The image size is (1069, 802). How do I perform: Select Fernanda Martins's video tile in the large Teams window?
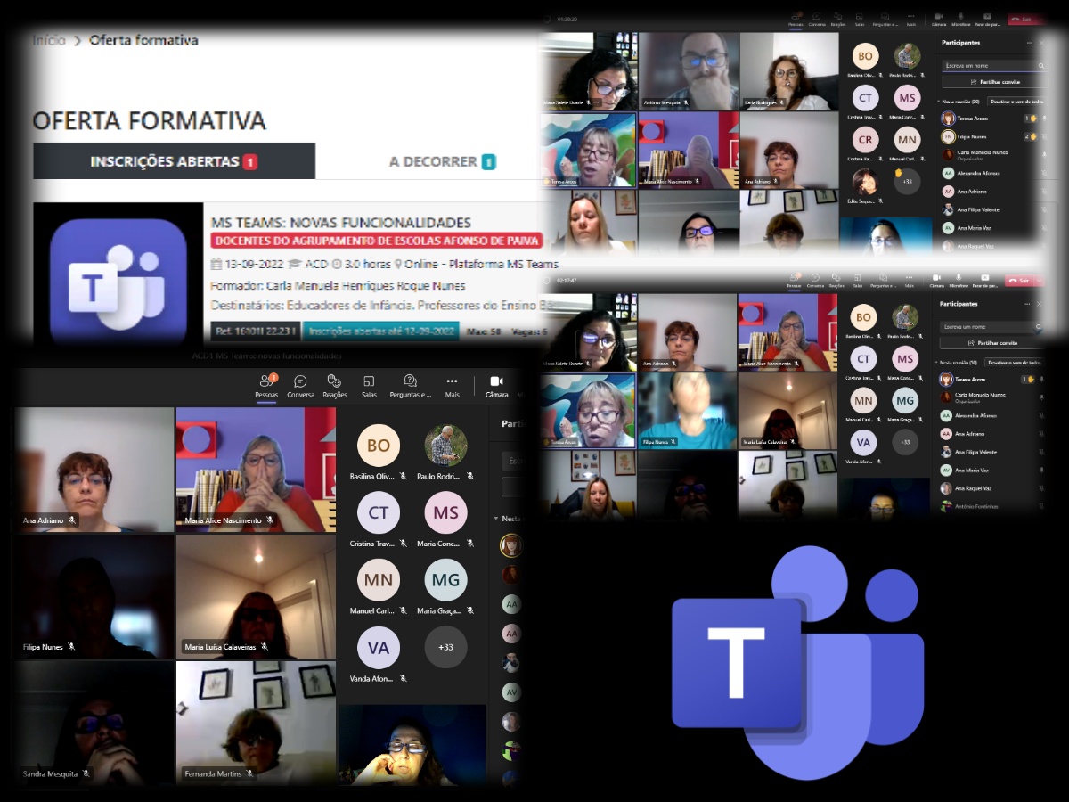(x=256, y=723)
